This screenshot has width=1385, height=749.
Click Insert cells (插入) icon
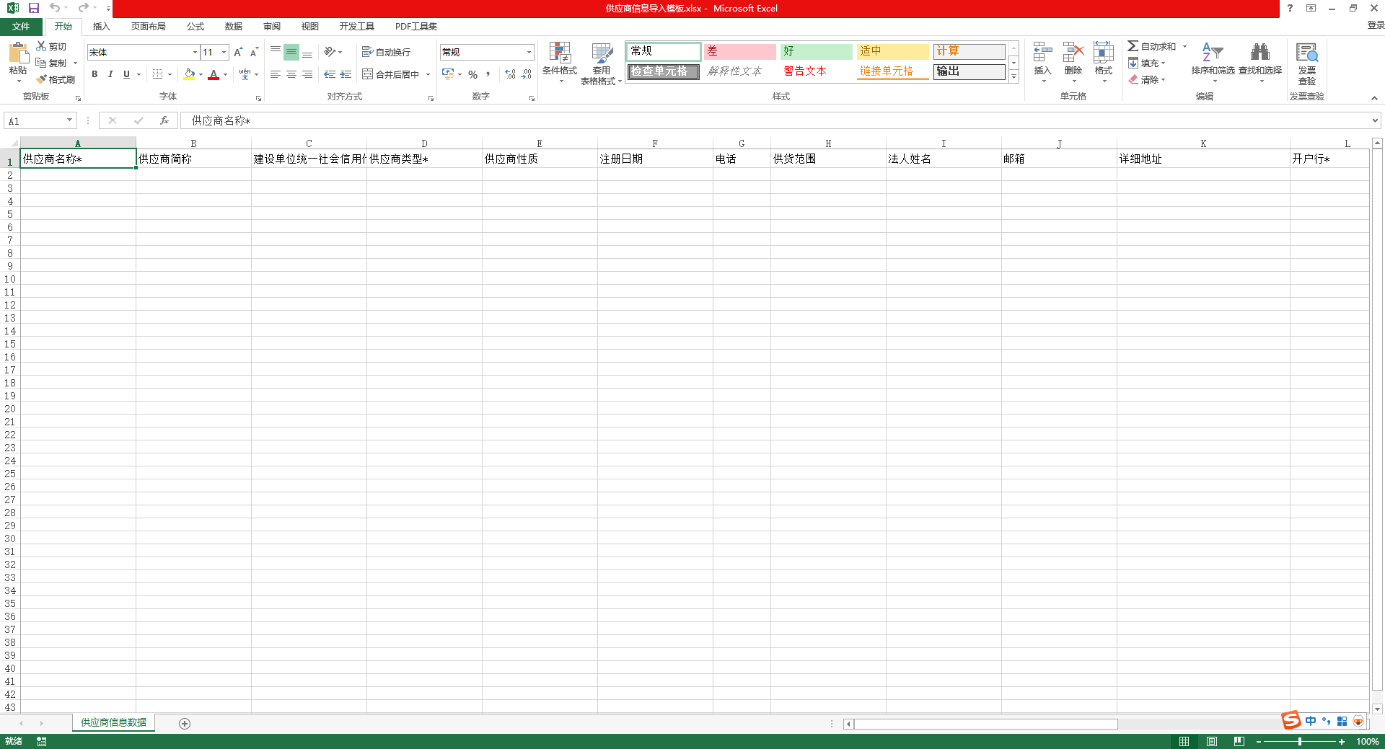(x=1042, y=62)
